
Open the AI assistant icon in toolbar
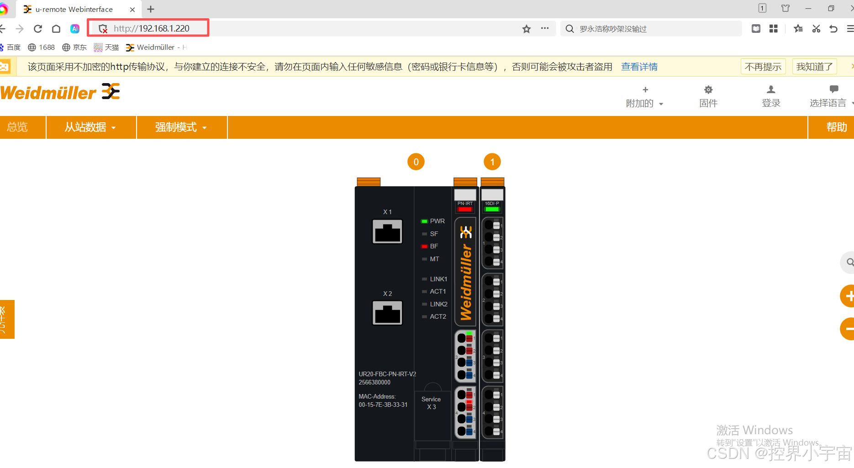75,29
